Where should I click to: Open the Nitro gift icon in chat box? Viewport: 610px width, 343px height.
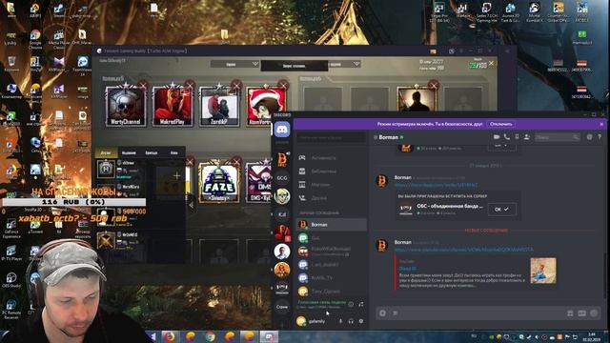pos(570,313)
